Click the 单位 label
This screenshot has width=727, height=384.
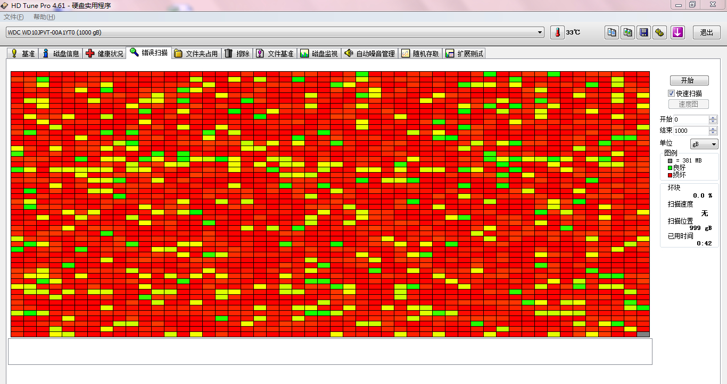click(x=666, y=143)
